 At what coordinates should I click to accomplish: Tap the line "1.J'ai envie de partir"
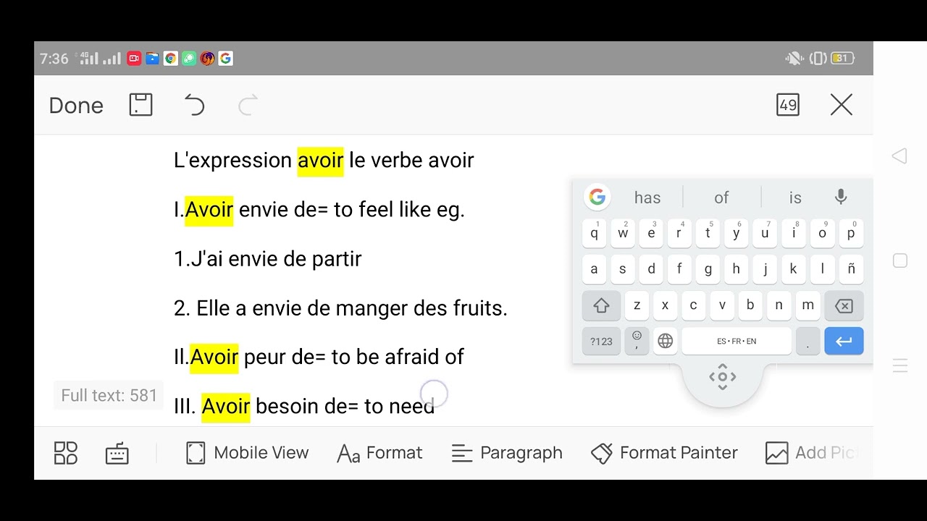coord(267,259)
